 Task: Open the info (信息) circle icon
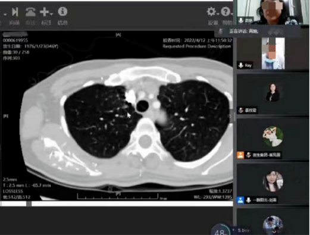62,11
